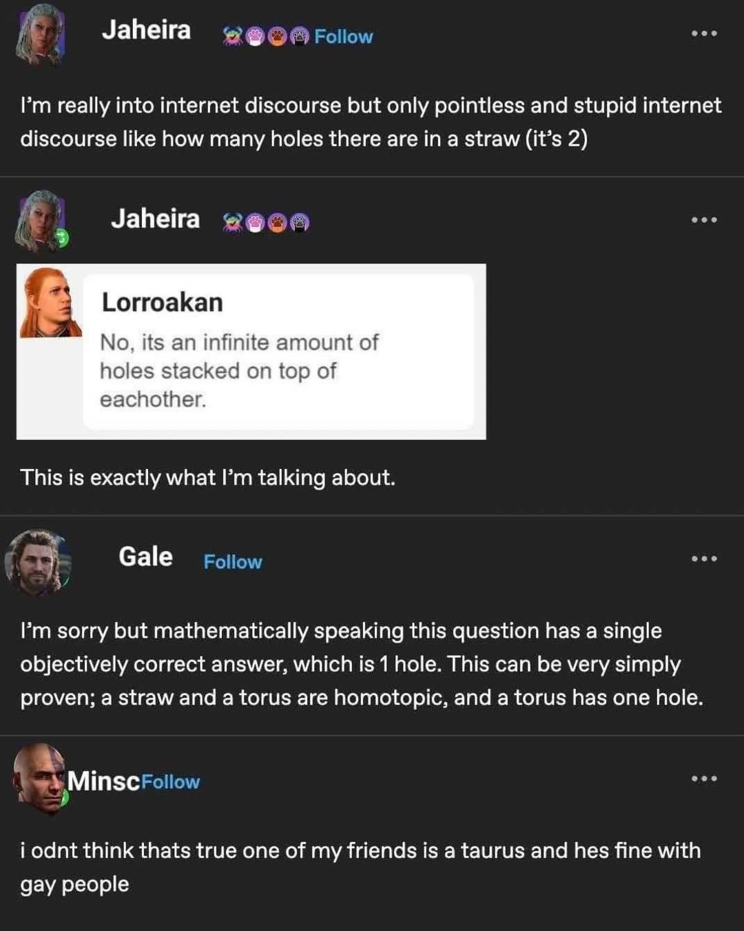Click Gale's avatar picture
The image size is (744, 931).
click(x=39, y=561)
